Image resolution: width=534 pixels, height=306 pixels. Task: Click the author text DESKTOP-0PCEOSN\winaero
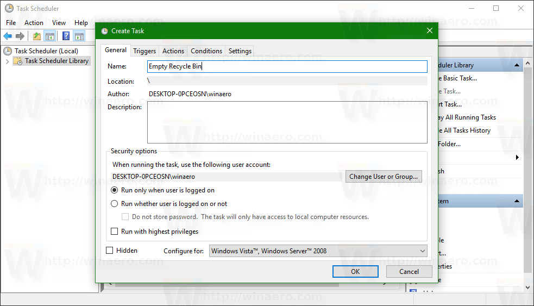pos(190,94)
